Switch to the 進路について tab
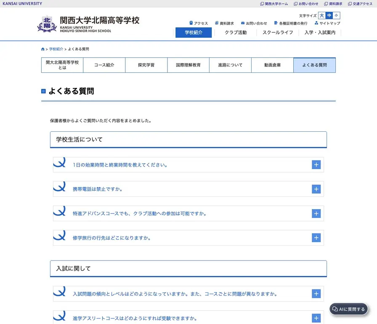 coord(230,65)
